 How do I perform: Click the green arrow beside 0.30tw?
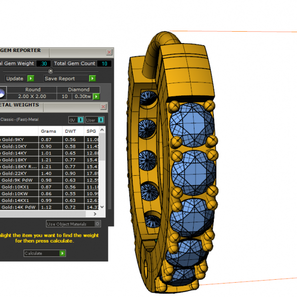pos(96,97)
